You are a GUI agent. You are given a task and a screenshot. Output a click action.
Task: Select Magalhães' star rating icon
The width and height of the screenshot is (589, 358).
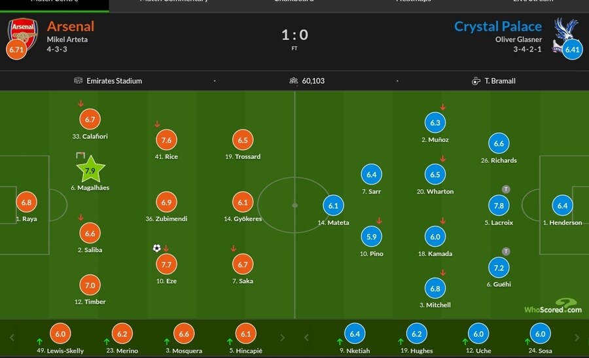(90, 170)
